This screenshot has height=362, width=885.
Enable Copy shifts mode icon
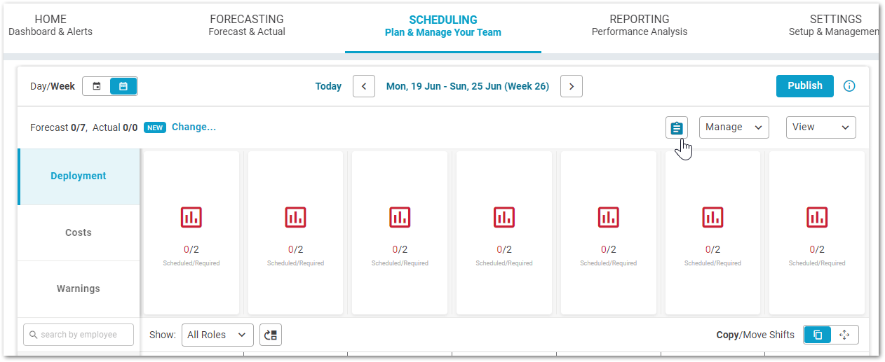click(x=818, y=335)
